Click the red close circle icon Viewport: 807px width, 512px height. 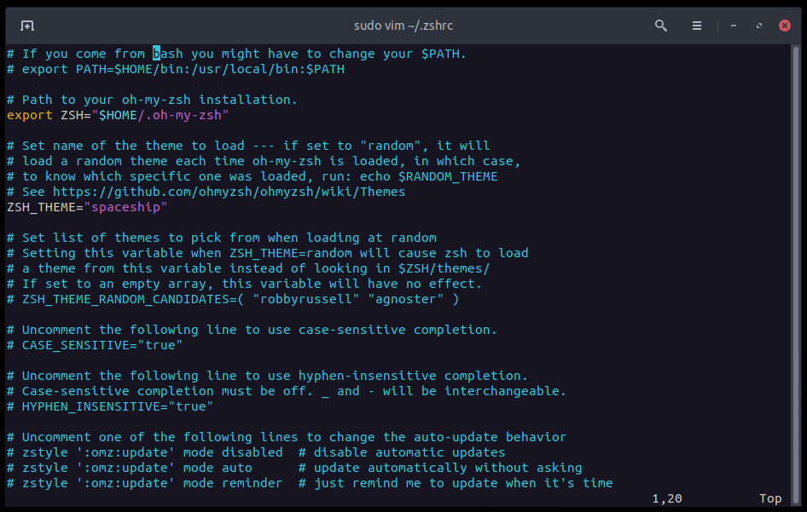pos(784,25)
